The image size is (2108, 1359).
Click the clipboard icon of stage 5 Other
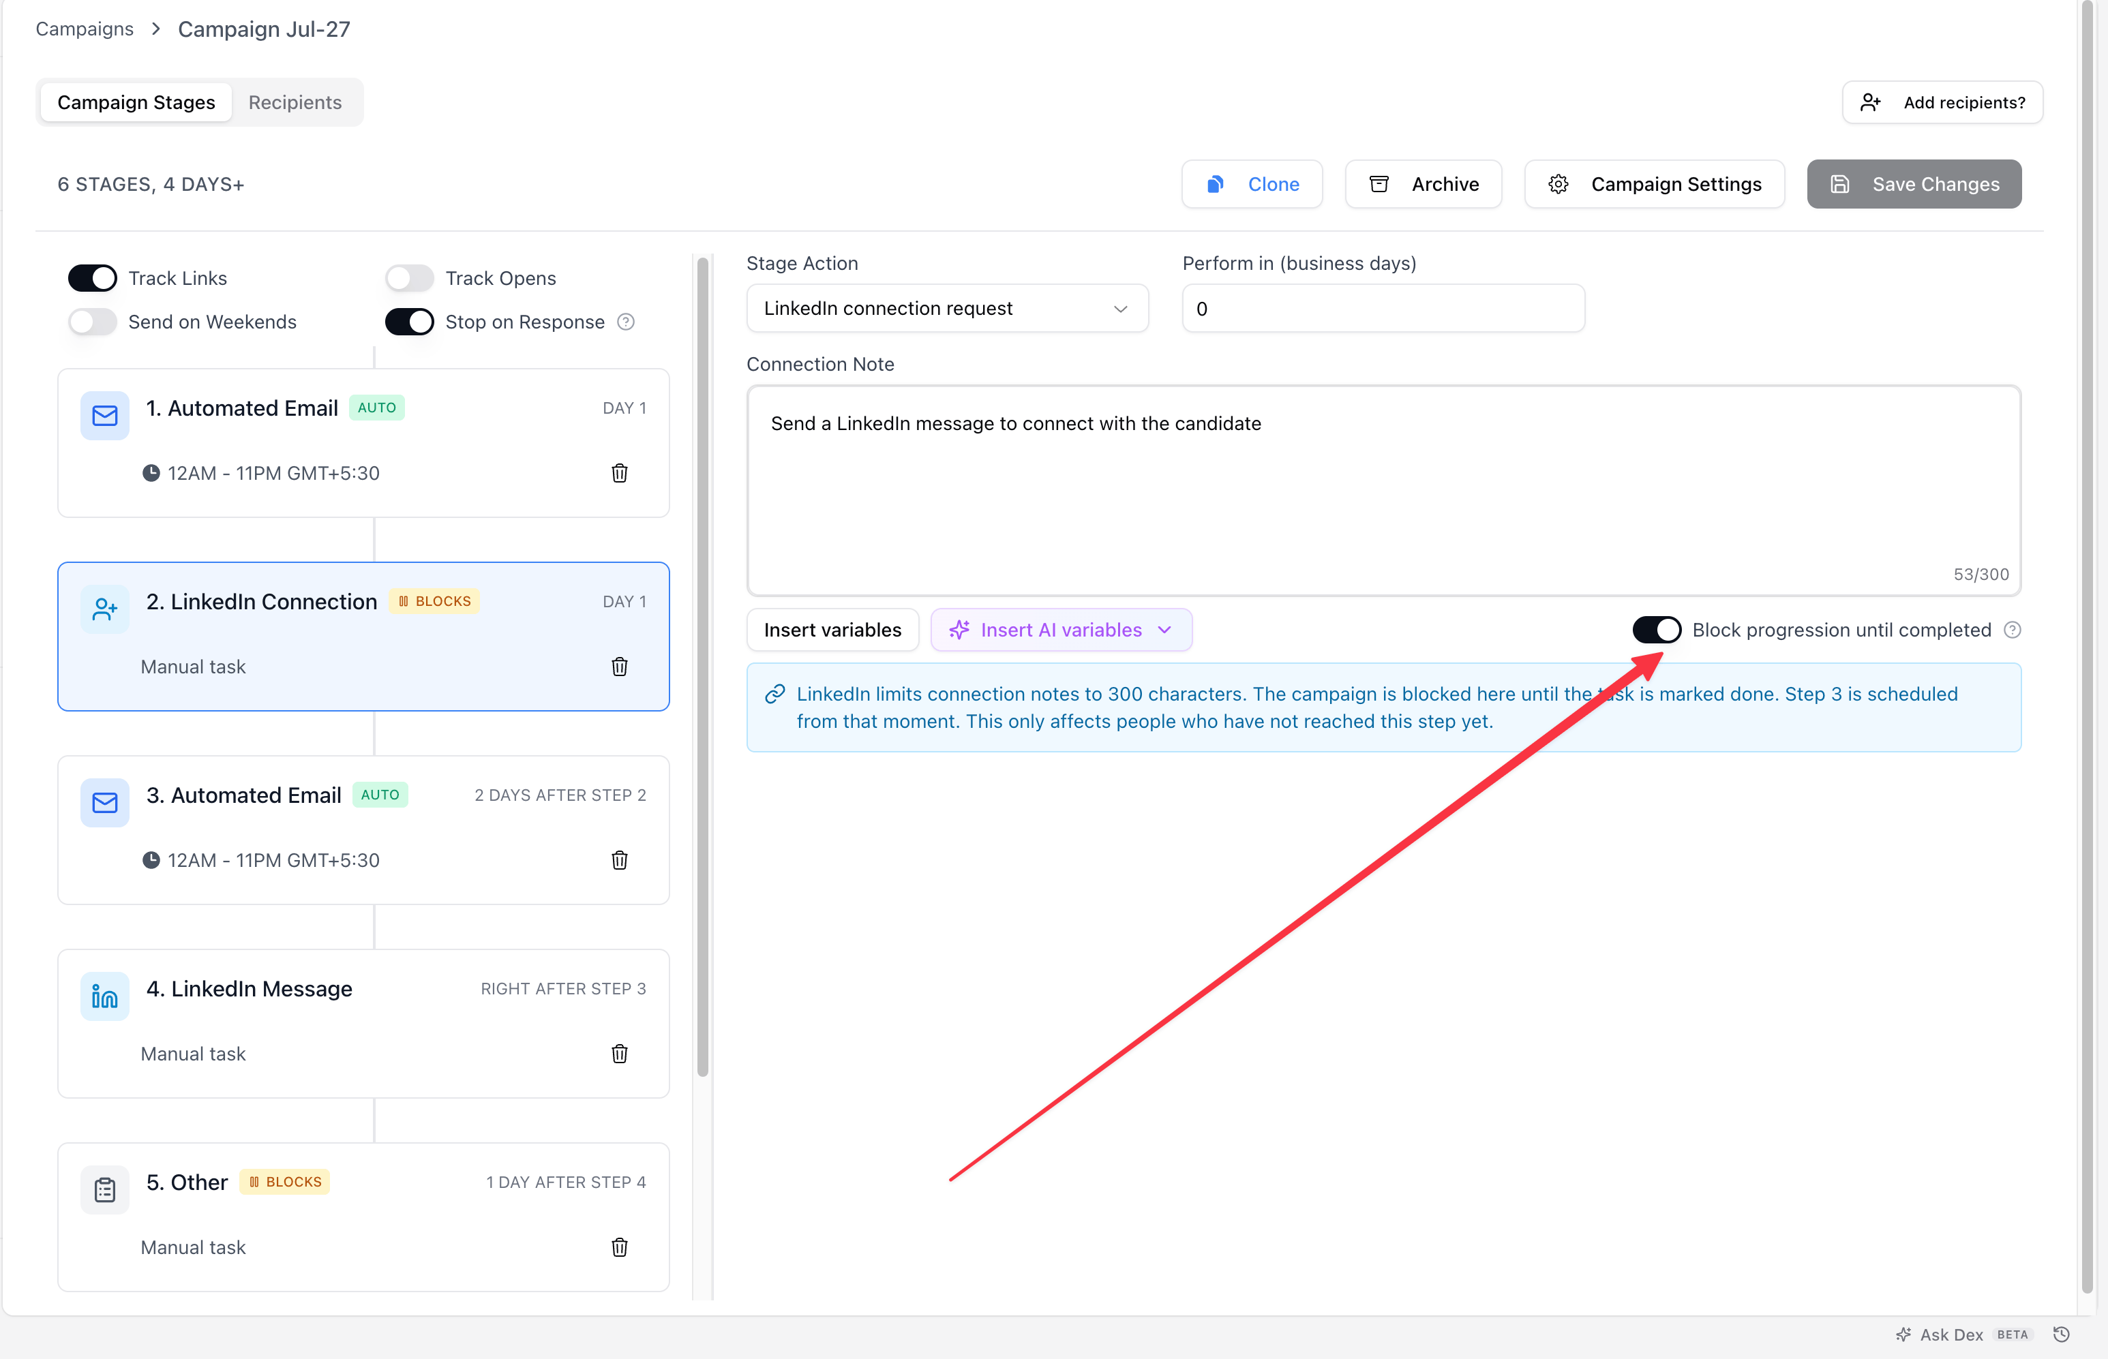click(105, 1189)
